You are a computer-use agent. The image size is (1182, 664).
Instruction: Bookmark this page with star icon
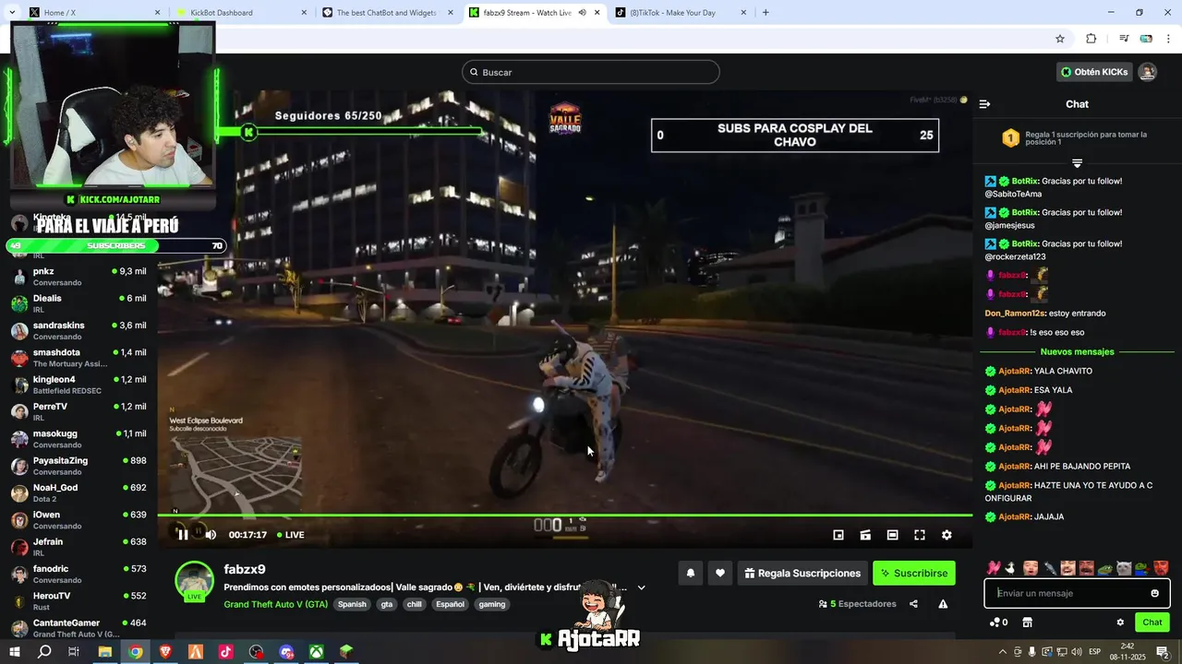click(1060, 39)
